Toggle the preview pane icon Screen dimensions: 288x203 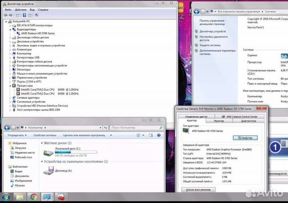pos(151,135)
